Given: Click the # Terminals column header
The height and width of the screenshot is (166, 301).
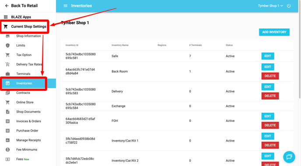Looking at the screenshot, I should (196, 45).
